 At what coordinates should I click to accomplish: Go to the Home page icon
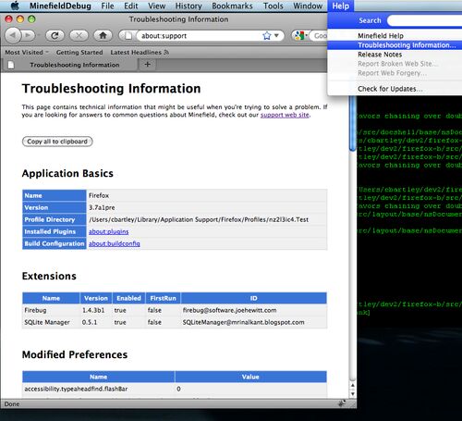coord(103,36)
